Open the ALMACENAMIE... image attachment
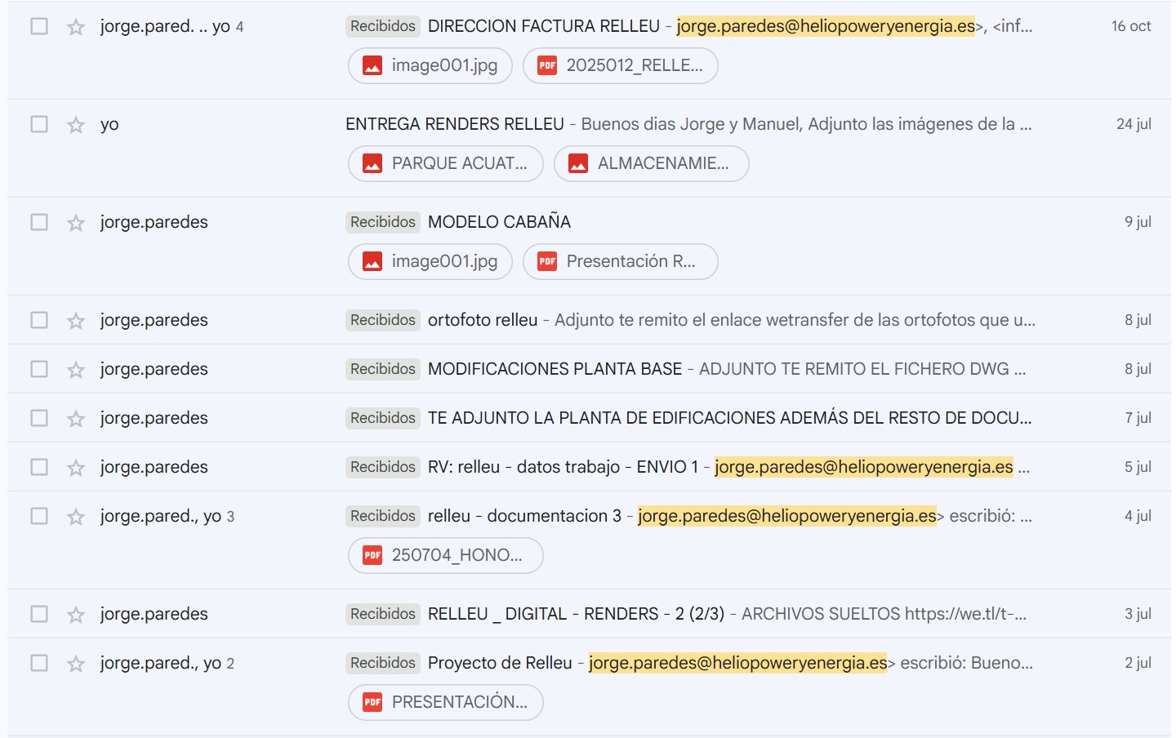This screenshot has width=1176, height=738. [651, 163]
